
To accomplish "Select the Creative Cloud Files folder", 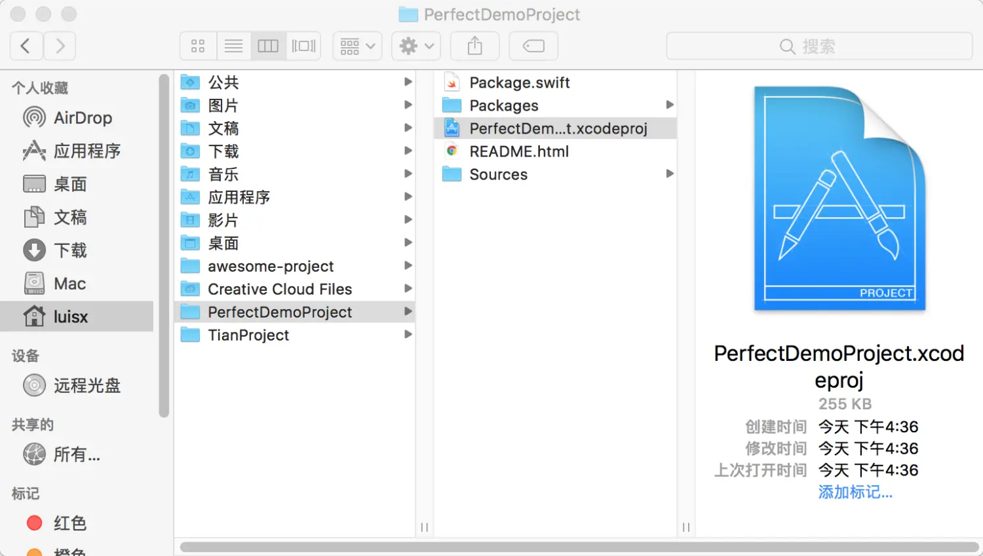I will (295, 289).
